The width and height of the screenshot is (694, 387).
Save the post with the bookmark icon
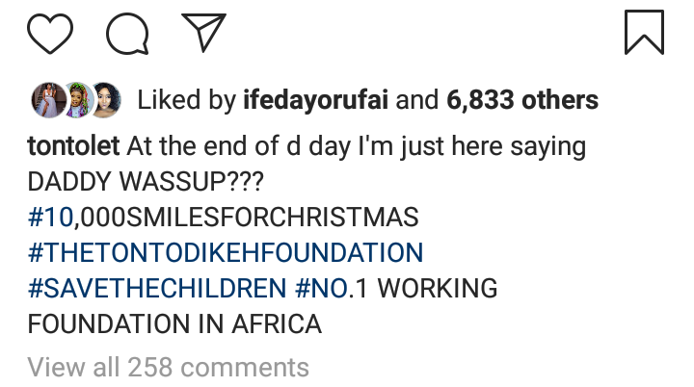[x=643, y=32]
